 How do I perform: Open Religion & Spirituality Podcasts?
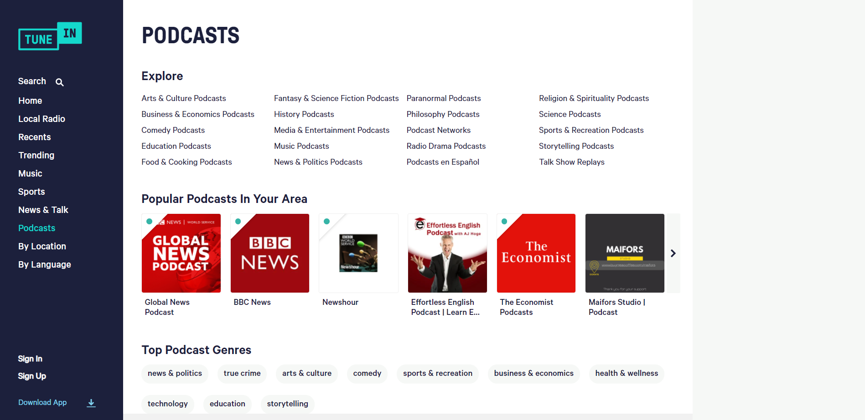[594, 98]
